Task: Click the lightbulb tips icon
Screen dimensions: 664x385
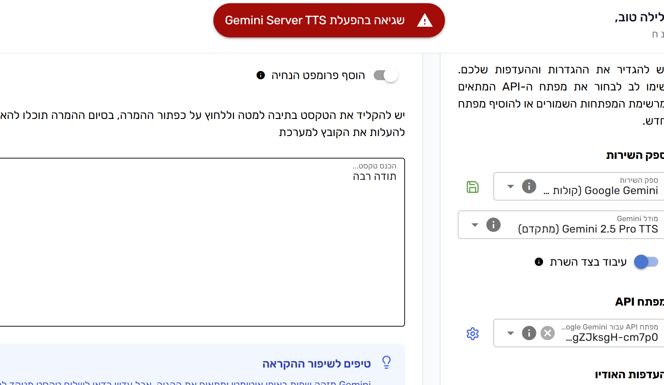Action: (387, 363)
